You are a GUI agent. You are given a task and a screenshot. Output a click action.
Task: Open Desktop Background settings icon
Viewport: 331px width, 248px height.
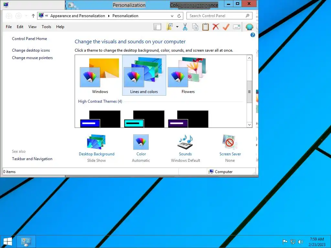tap(96, 142)
